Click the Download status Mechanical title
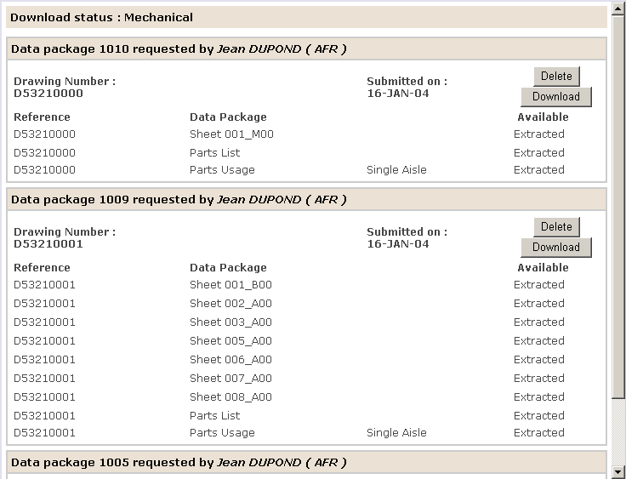The width and height of the screenshot is (626, 479). [101, 17]
